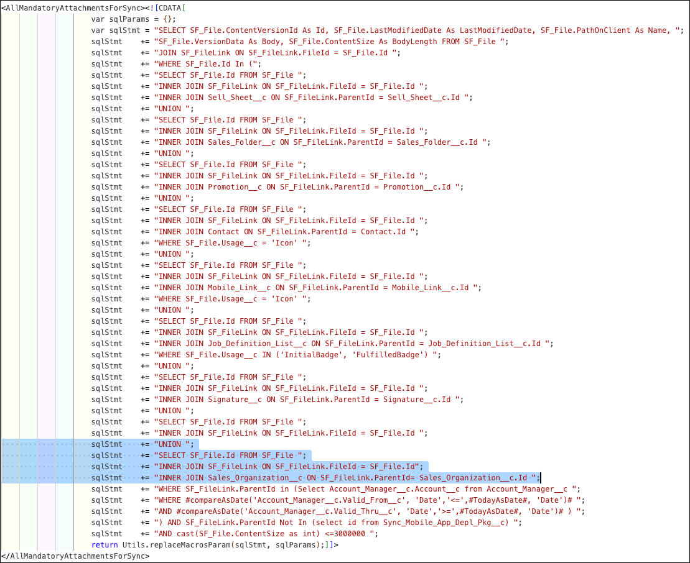This screenshot has width=690, height=563.
Task: Click the Sell_Sheet__c INNER JOIN line
Action: [x=282, y=98]
